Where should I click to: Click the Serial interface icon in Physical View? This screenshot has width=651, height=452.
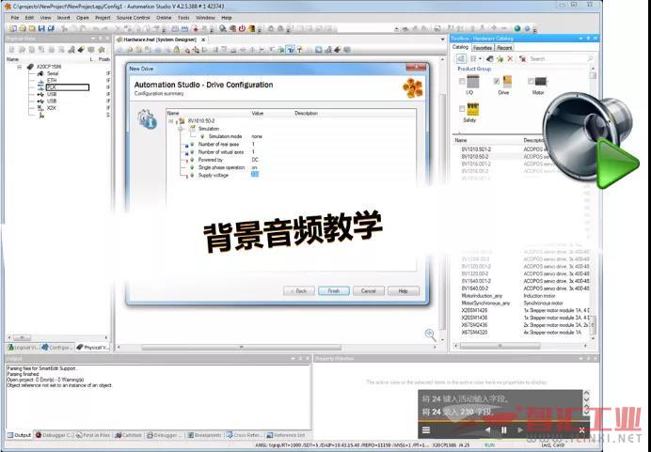pyautogui.click(x=40, y=73)
